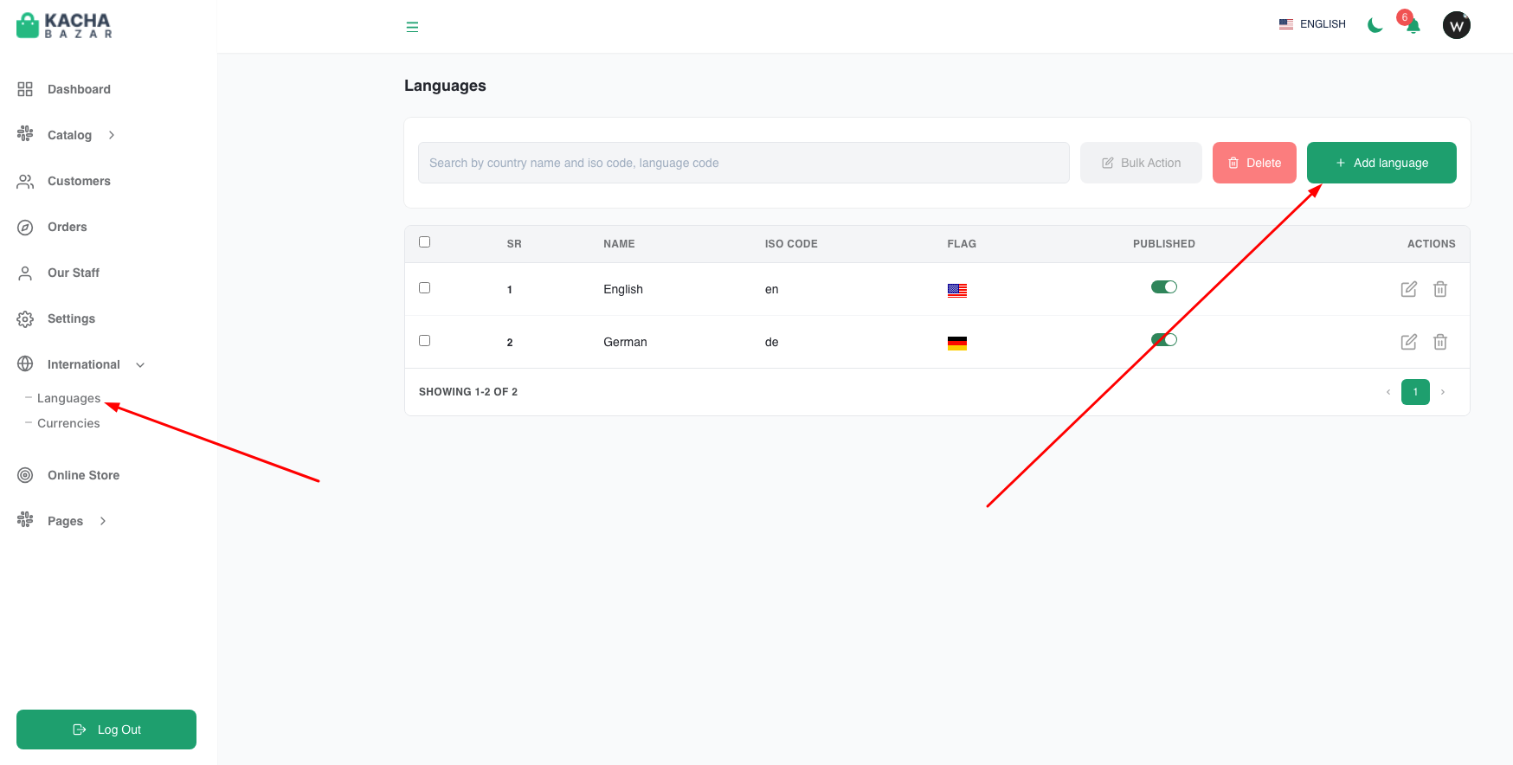The image size is (1513, 765).
Task: Select all languages header checkbox
Action: pos(424,242)
